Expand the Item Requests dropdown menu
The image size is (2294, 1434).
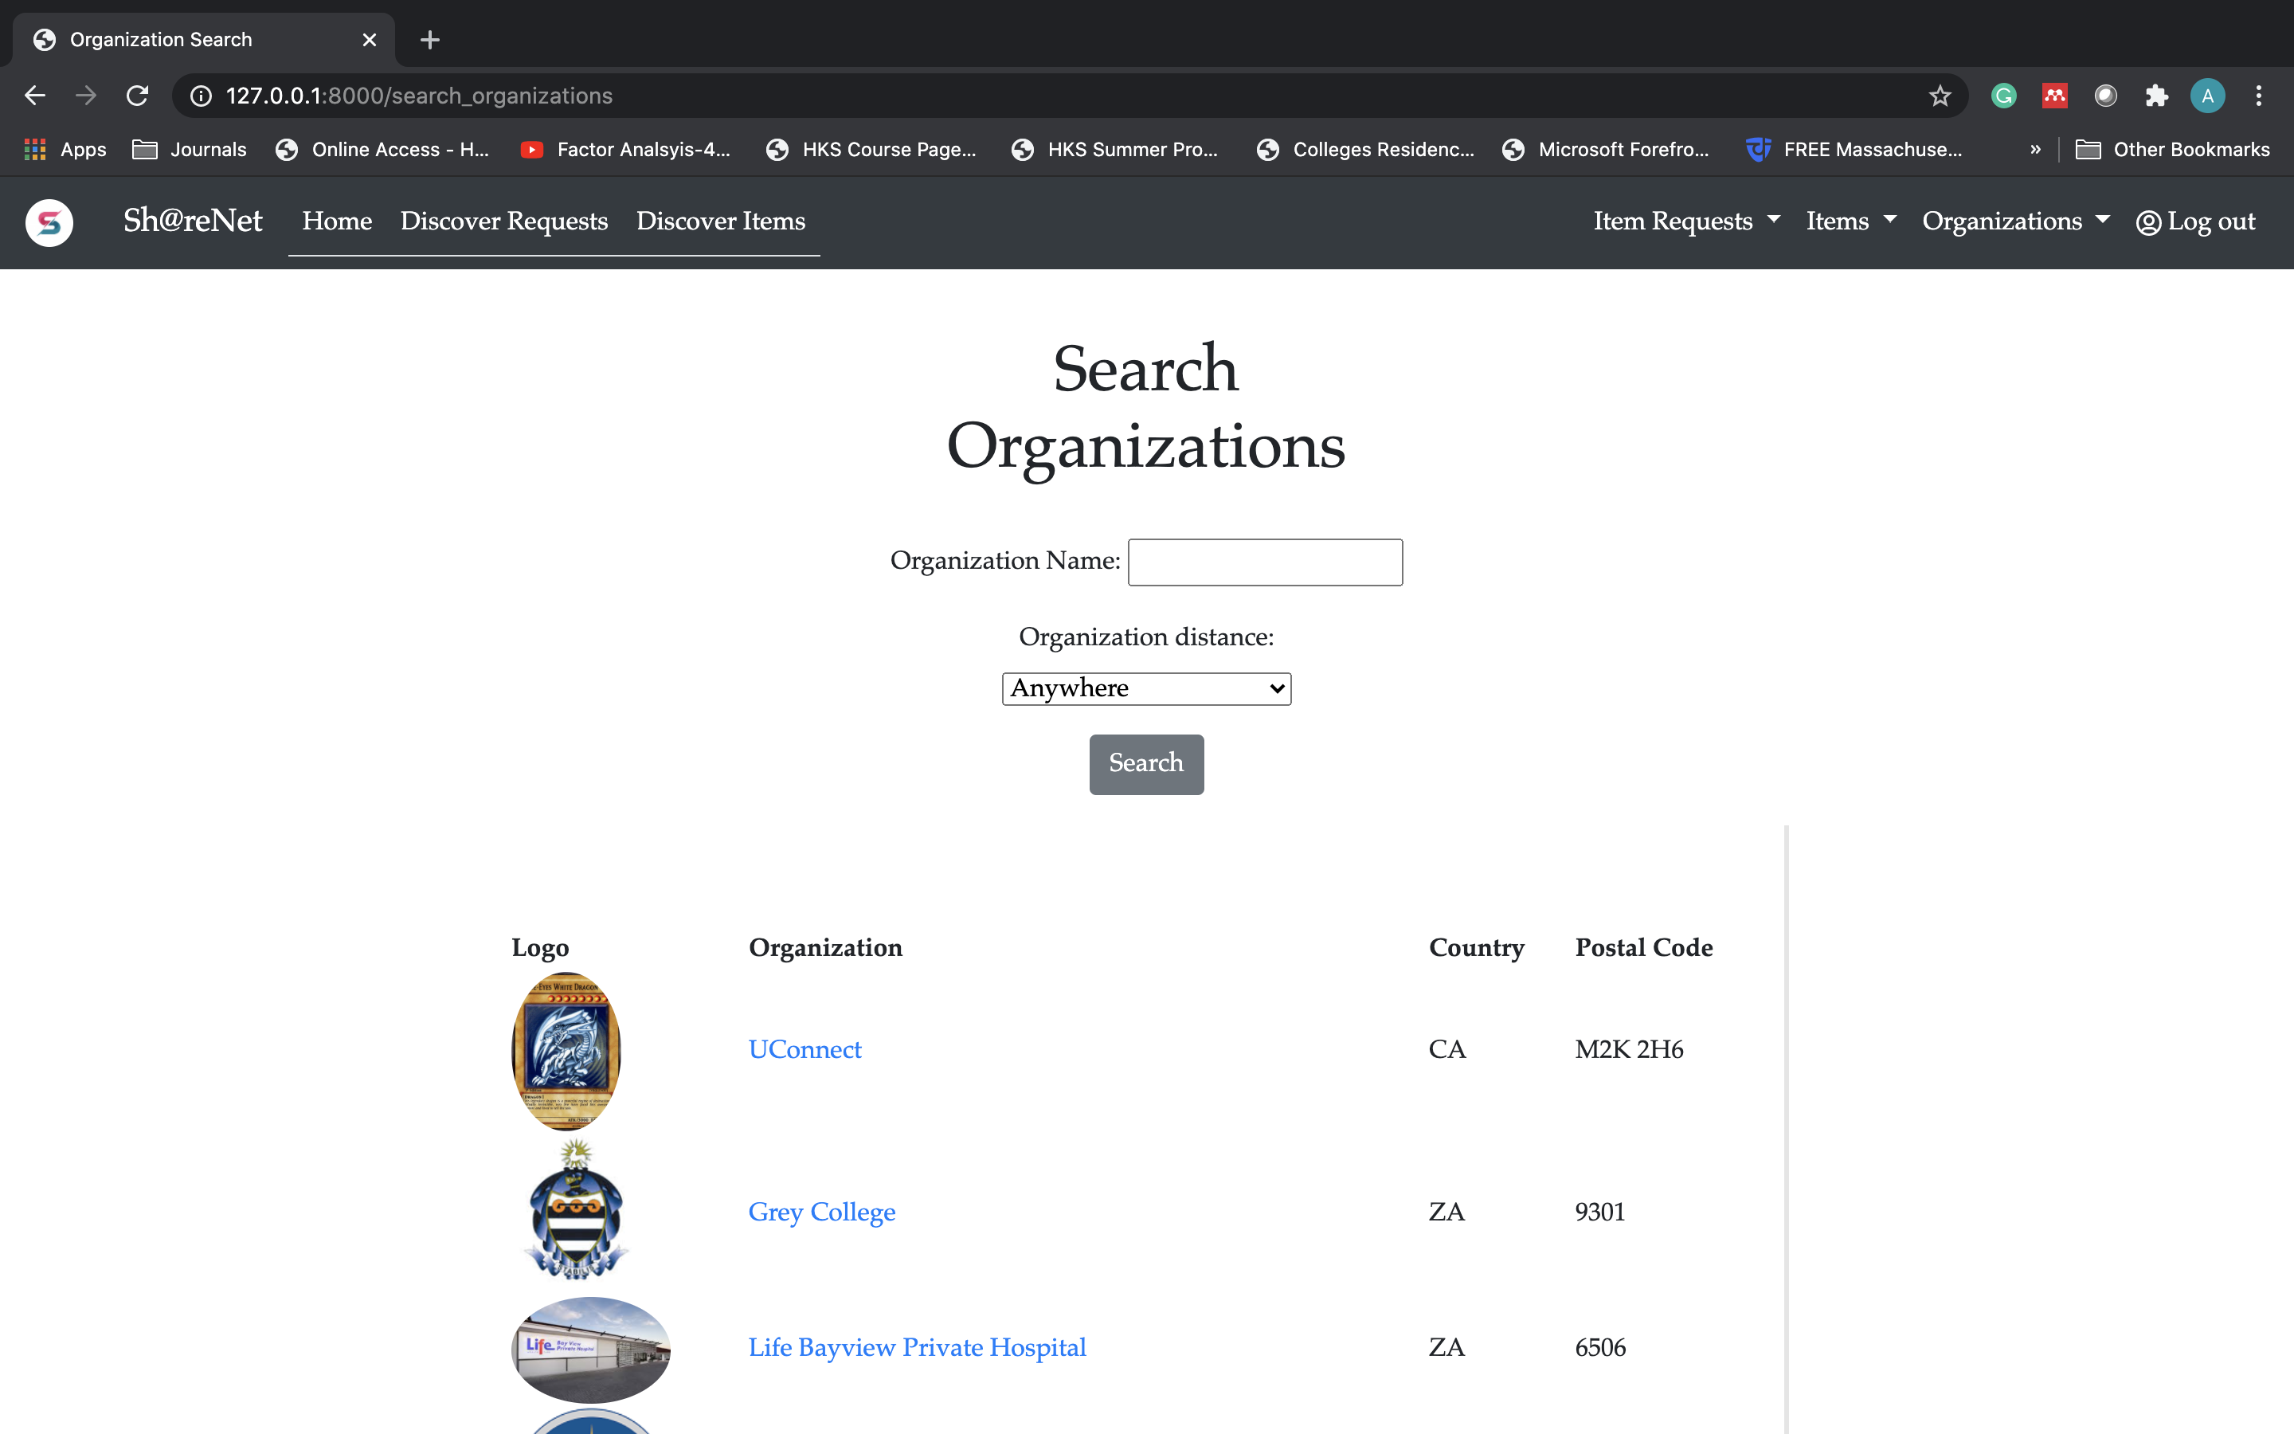(1685, 221)
